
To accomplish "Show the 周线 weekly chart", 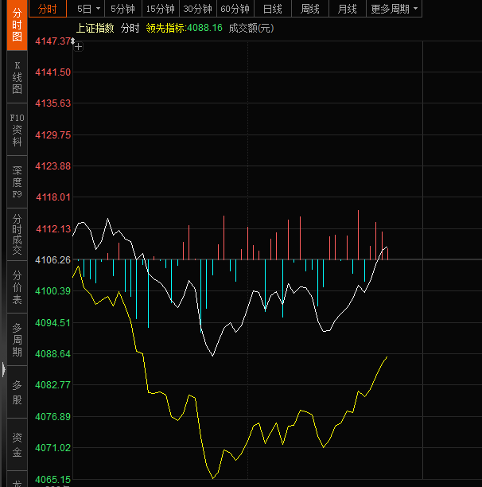I will pos(309,9).
